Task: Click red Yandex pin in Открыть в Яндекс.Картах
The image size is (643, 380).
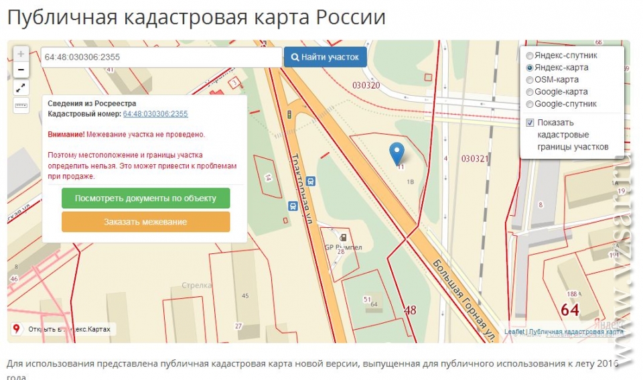Action: click(16, 328)
